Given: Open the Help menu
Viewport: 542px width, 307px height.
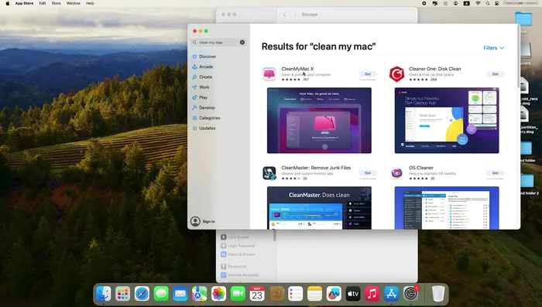Looking at the screenshot, I should pos(90,3).
